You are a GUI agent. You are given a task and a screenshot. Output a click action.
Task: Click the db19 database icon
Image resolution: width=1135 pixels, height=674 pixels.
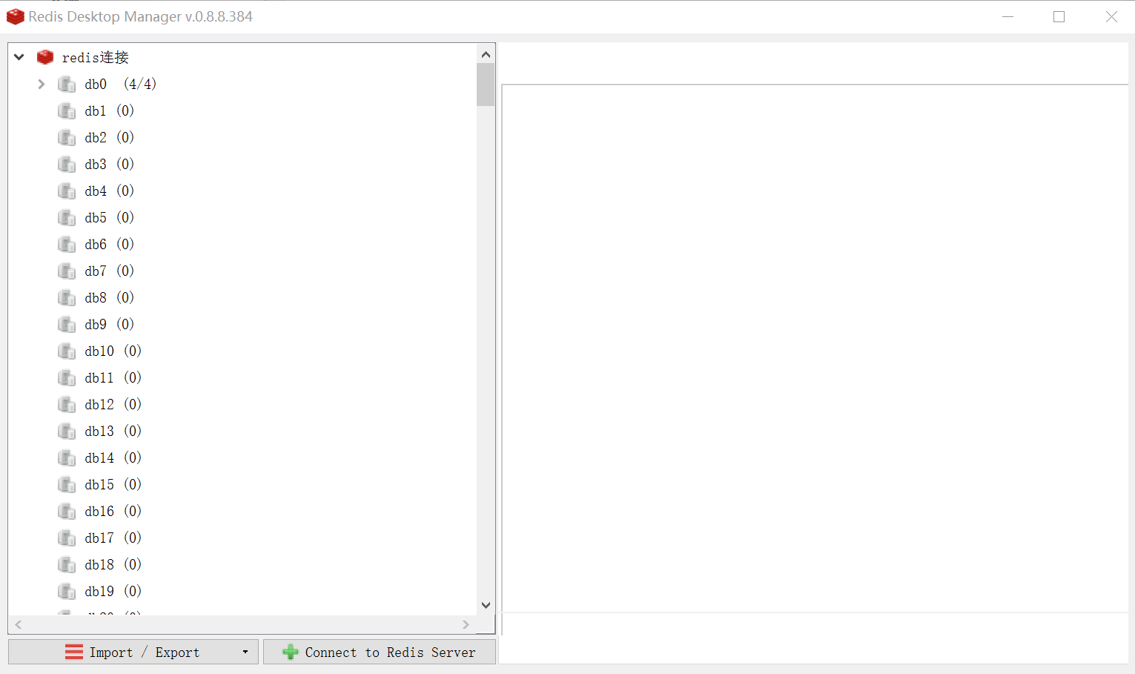coord(67,592)
